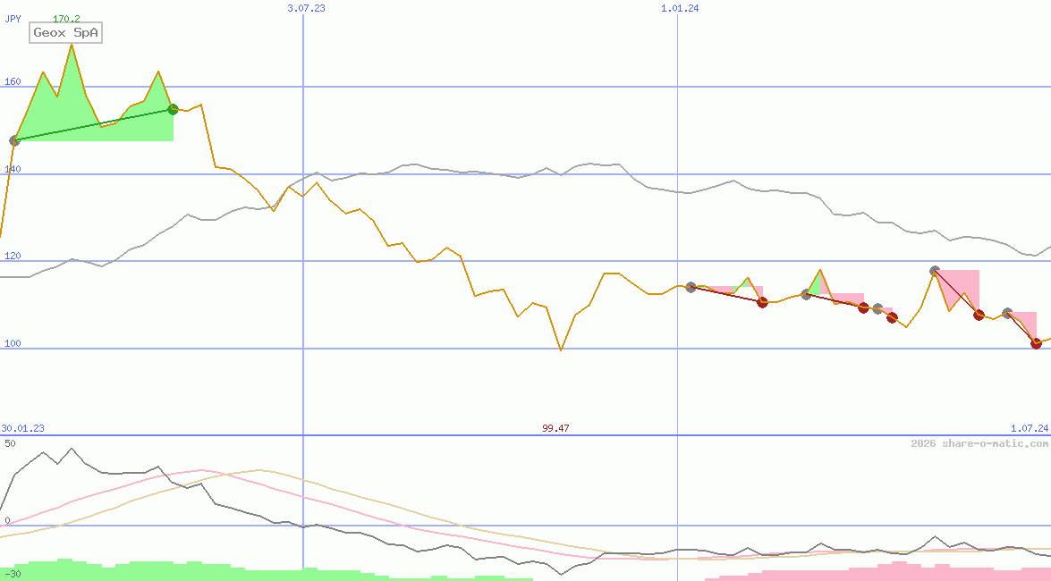Click the gray marker at the highest peak after 1.01.24

tap(935, 271)
